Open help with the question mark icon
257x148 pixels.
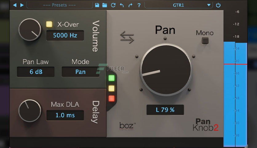tap(139, 5)
